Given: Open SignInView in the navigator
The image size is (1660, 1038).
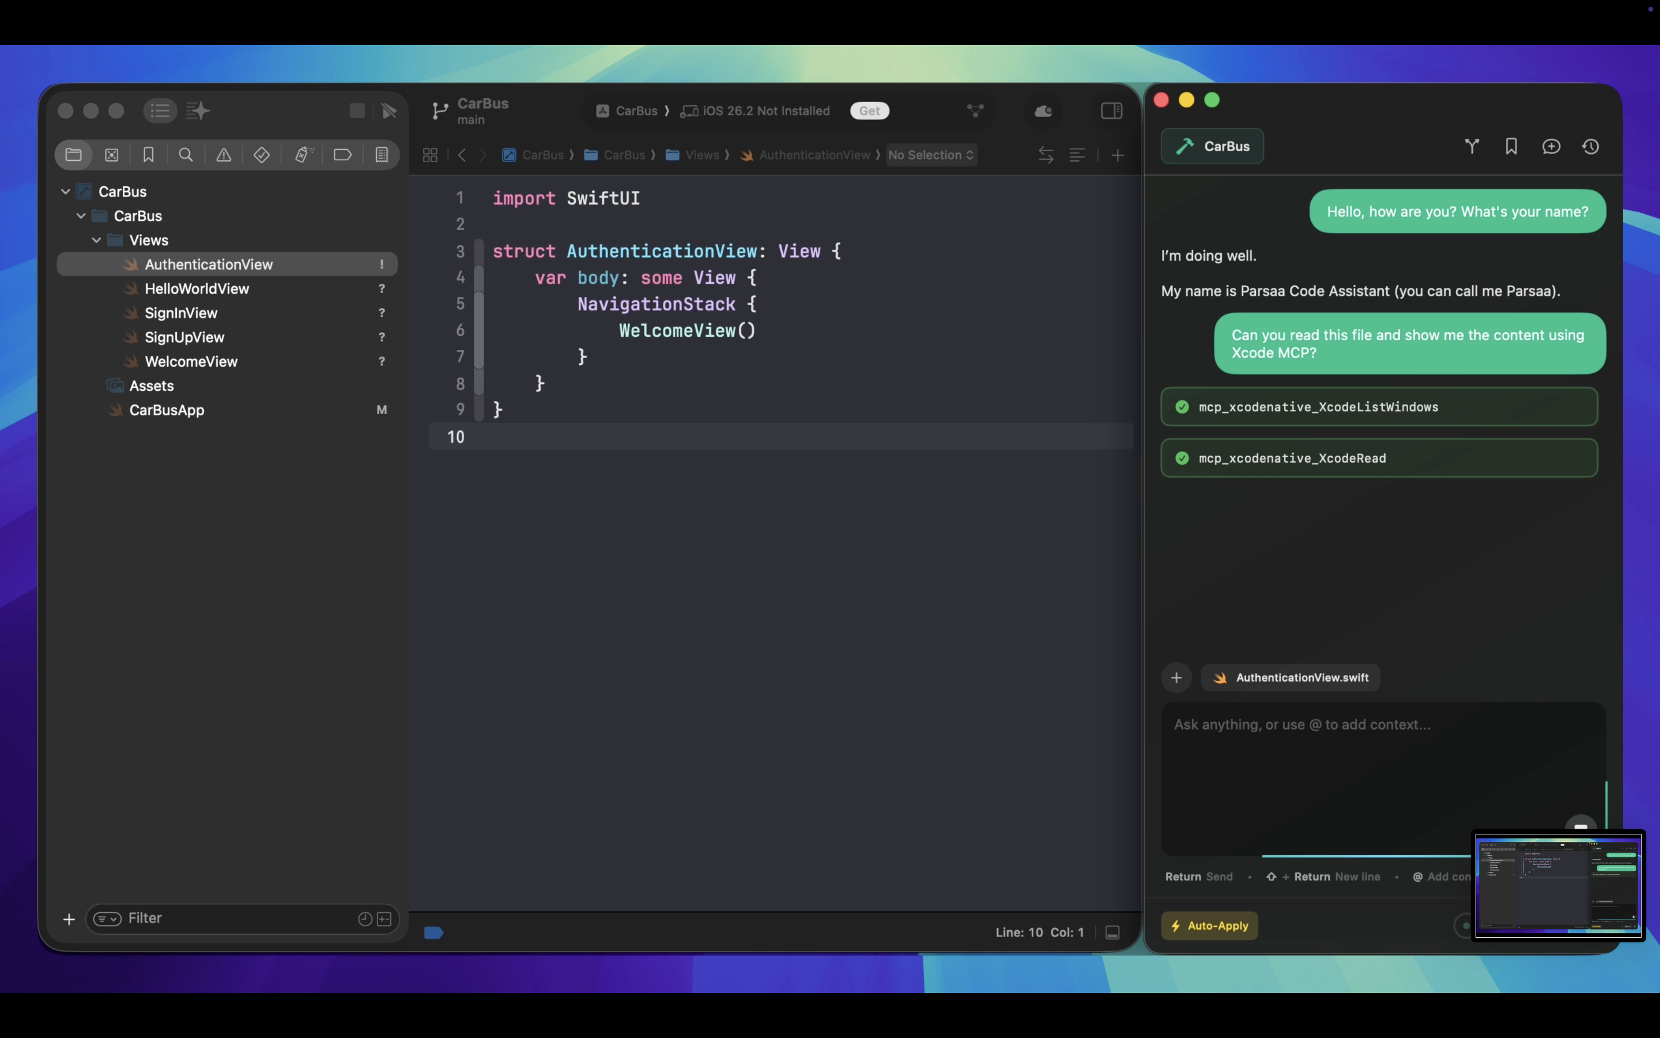Looking at the screenshot, I should coord(181,313).
